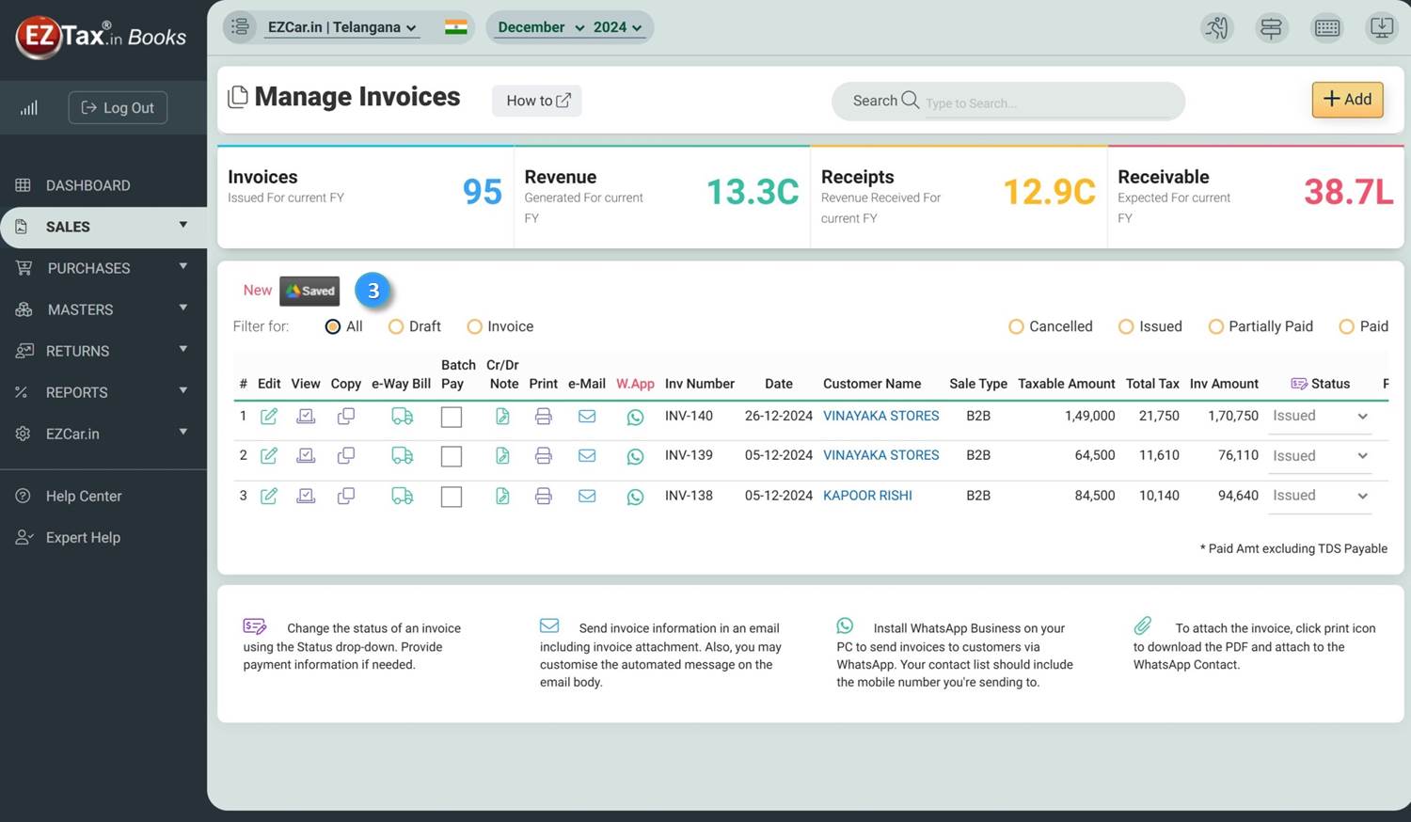1411x822 pixels.
Task: Click the edit icon for INV-140
Action: click(269, 416)
